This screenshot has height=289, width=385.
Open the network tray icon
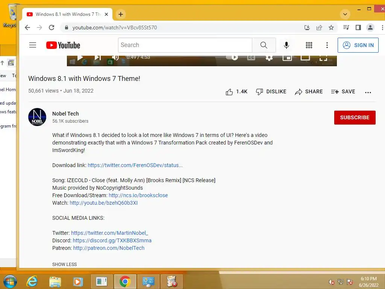pyautogui.click(x=340, y=281)
